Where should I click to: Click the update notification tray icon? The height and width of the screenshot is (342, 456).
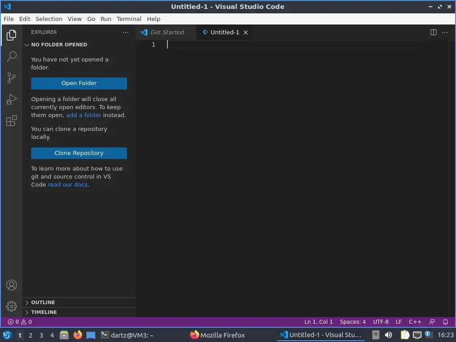428,334
